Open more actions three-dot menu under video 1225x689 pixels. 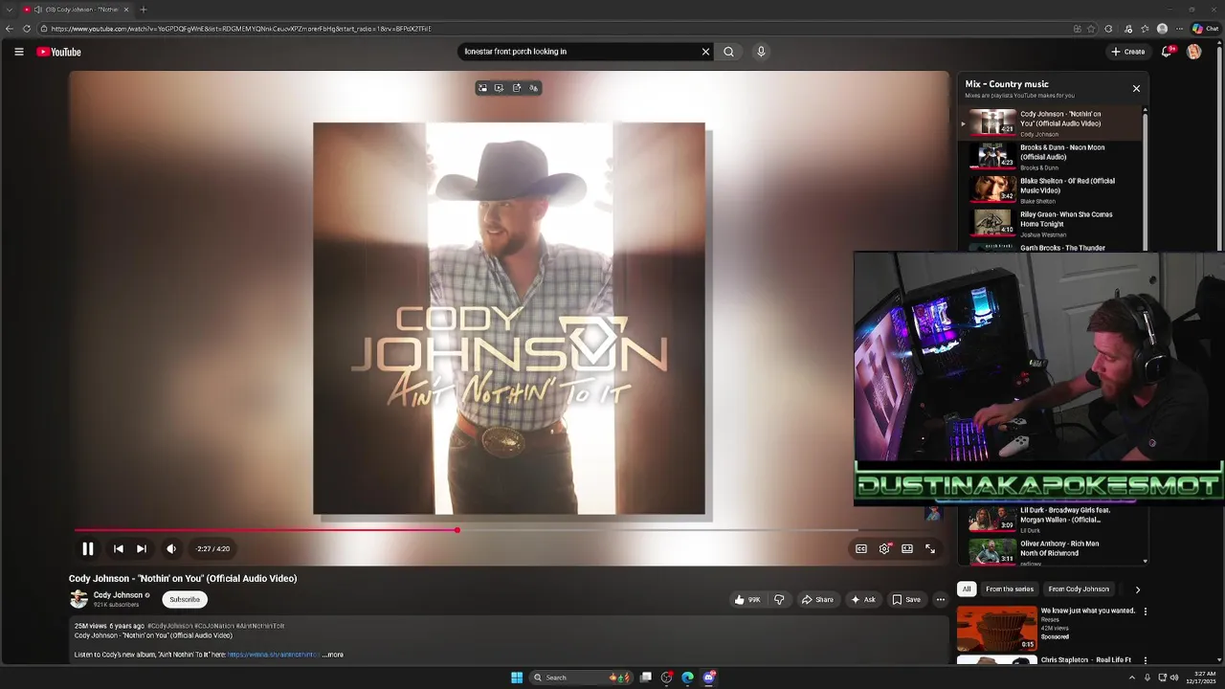tap(940, 599)
